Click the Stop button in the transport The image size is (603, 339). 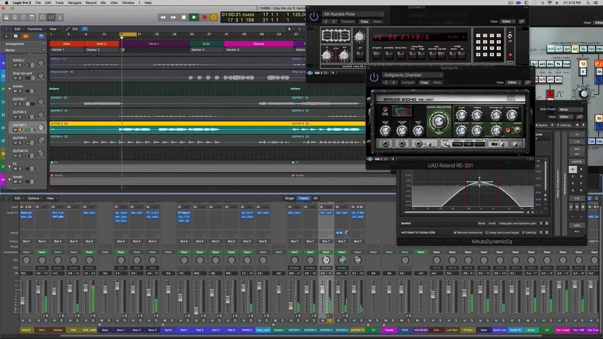pyautogui.click(x=184, y=18)
